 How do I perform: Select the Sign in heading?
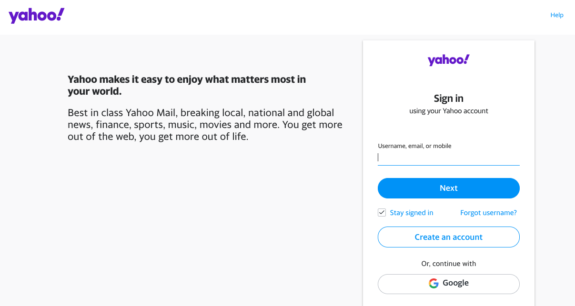click(448, 98)
